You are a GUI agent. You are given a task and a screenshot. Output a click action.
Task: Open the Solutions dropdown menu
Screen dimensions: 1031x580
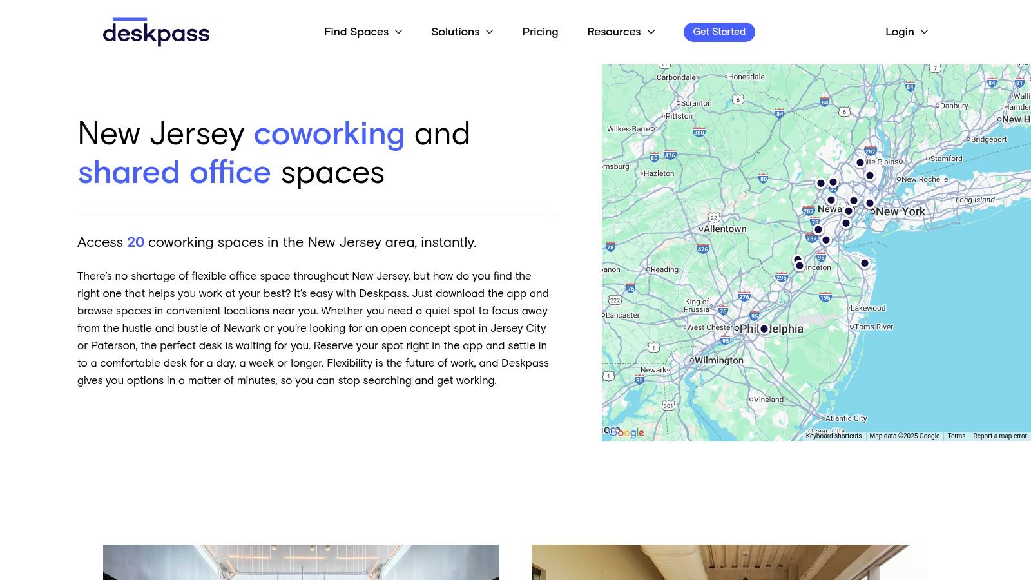[462, 32]
